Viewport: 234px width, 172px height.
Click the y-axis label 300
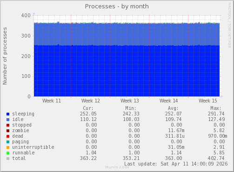click(x=26, y=36)
